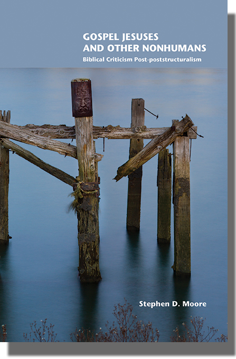Screen dimensions: 236x359
Task: Click the horizontal crossbeam between posts
Action: [110, 132]
